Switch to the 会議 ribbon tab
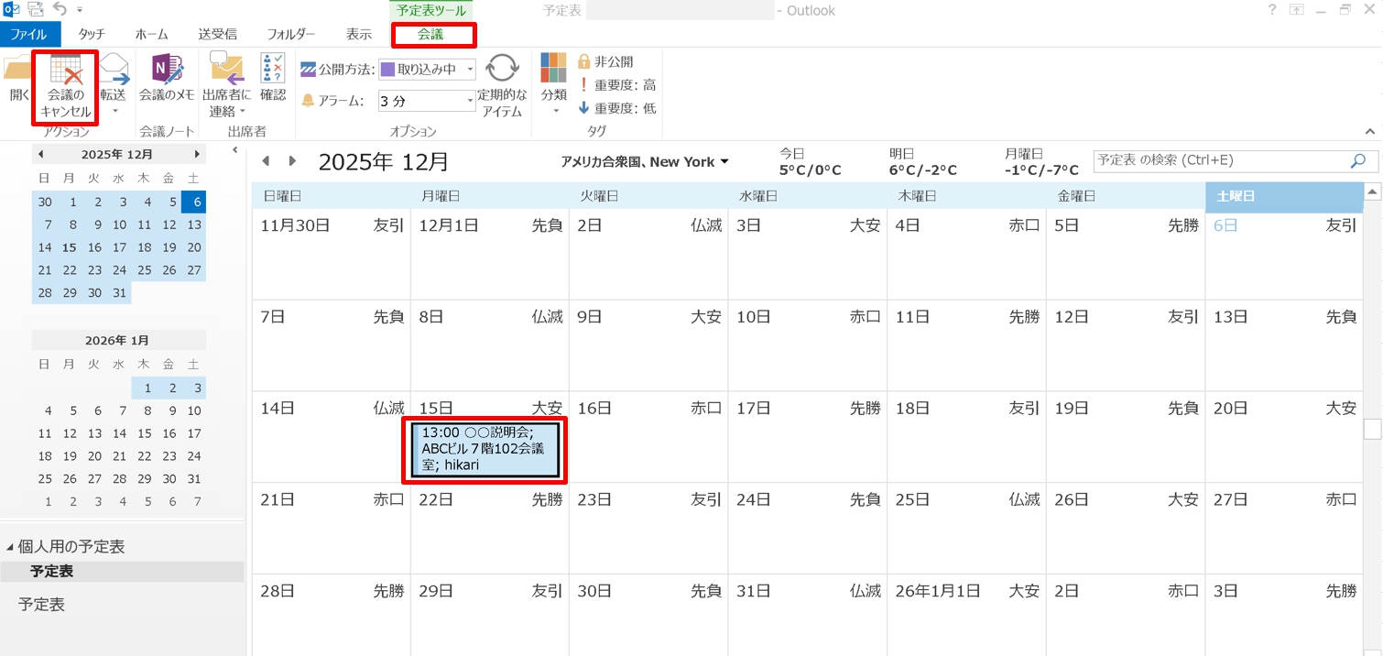This screenshot has height=656, width=1383. coord(430,35)
